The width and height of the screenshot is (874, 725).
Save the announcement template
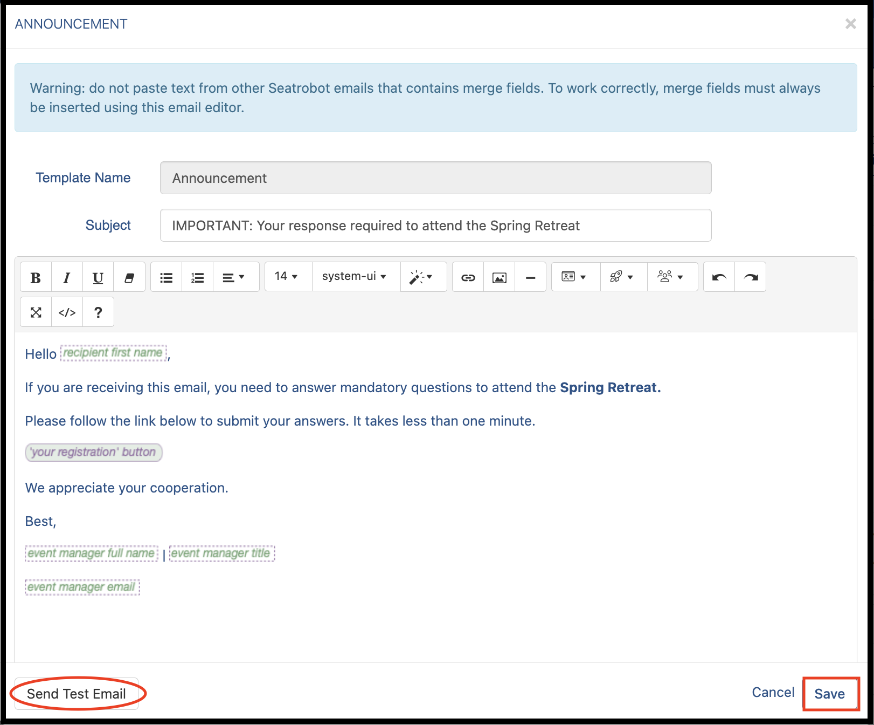830,694
